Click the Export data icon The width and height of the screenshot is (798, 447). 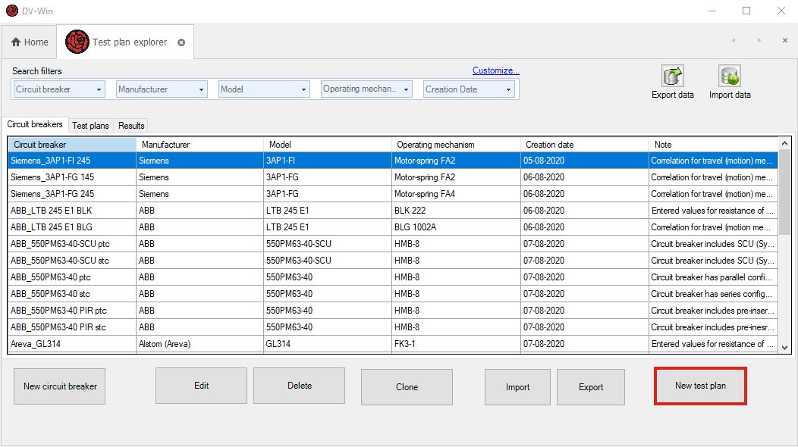[672, 77]
